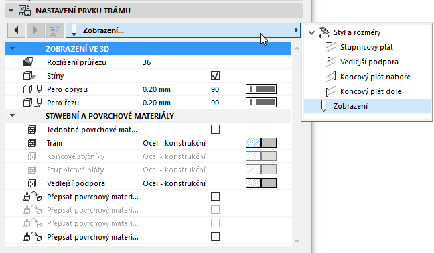
Task: Click the second Přepsat povrchový materi... icon
Action: pyautogui.click(x=32, y=210)
